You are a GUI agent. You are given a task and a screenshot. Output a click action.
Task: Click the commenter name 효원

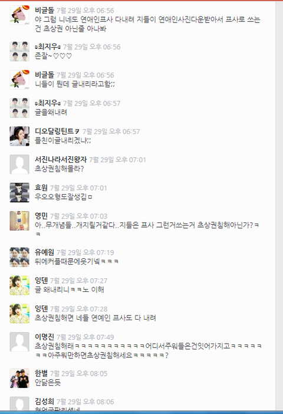point(41,188)
